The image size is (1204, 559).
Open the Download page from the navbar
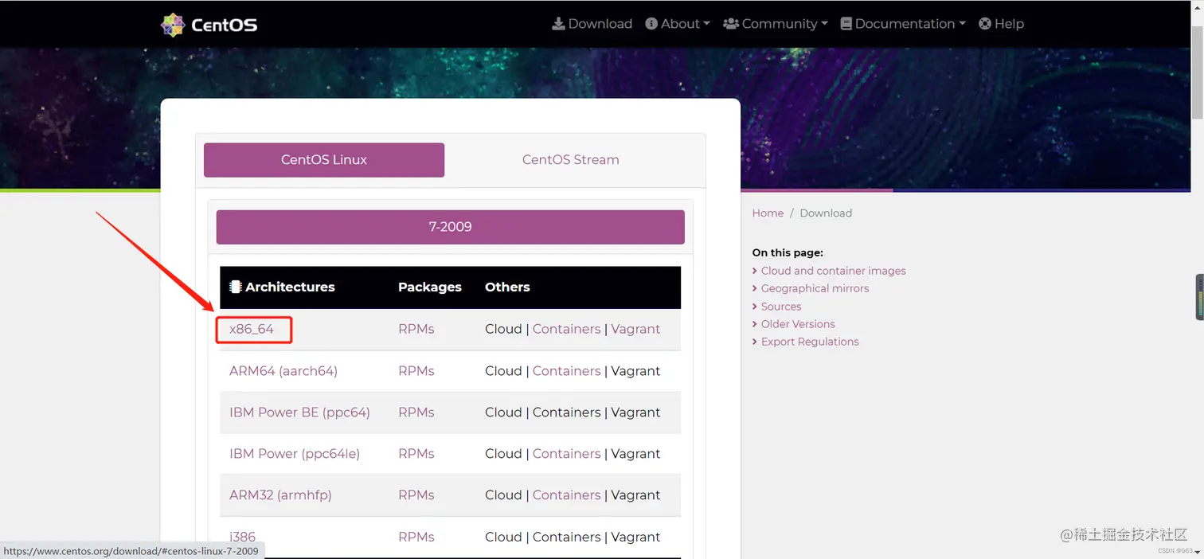coord(592,24)
